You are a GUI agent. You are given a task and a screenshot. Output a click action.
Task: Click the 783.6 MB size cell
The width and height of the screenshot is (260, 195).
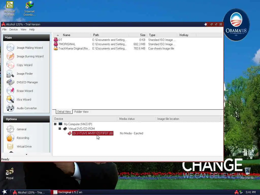pyautogui.click(x=139, y=48)
